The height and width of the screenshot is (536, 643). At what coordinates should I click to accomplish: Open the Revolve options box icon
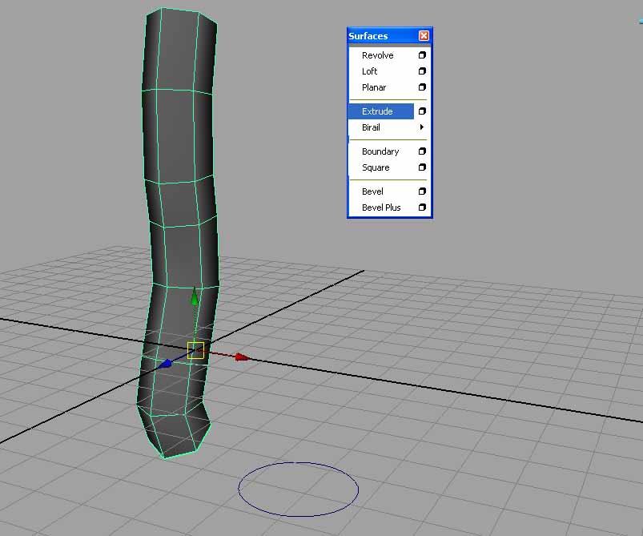click(x=422, y=55)
